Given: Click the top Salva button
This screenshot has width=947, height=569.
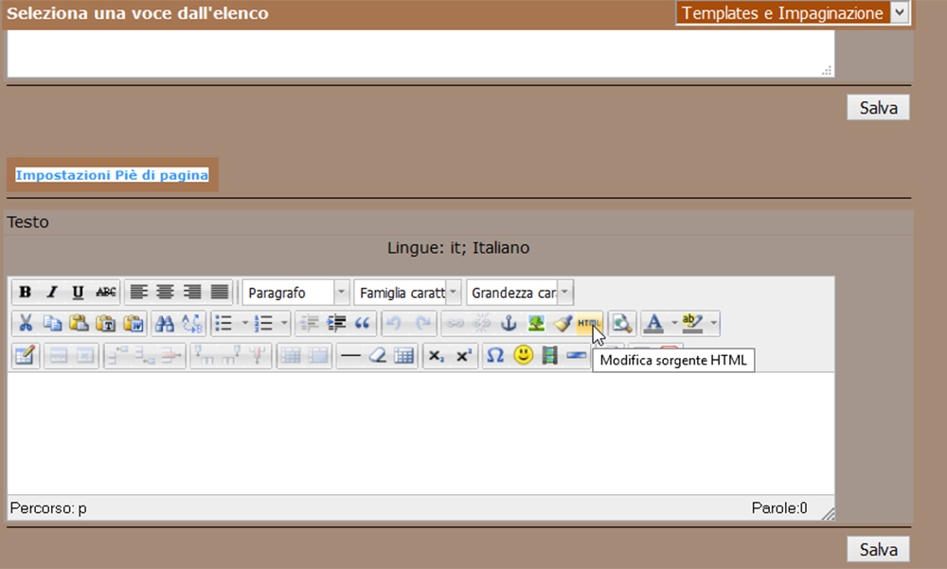Looking at the screenshot, I should point(878,108).
